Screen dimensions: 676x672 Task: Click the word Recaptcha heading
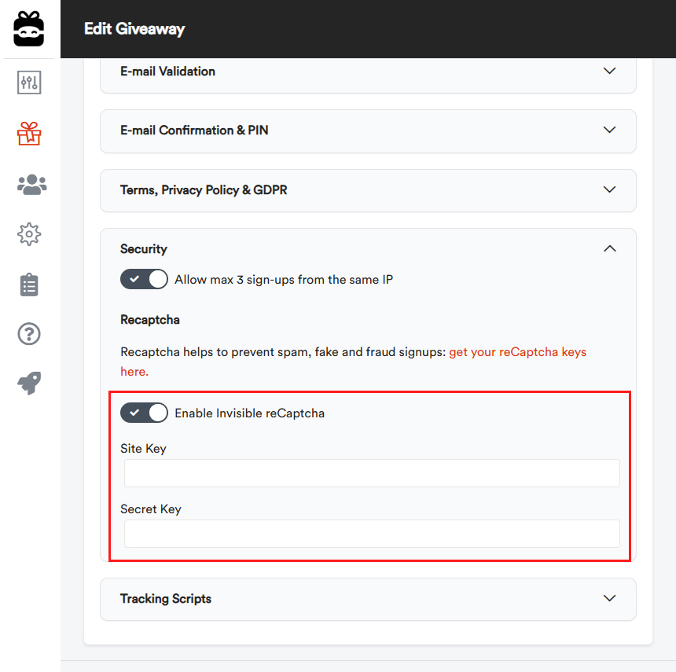pos(149,320)
